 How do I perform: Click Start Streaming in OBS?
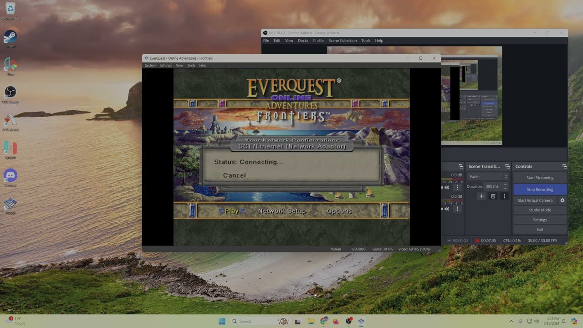[x=540, y=178]
